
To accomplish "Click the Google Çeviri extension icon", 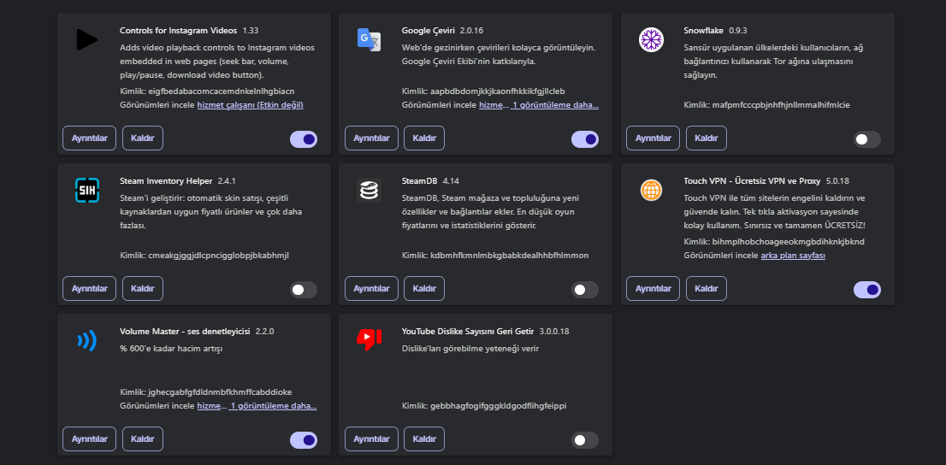I will (x=369, y=39).
